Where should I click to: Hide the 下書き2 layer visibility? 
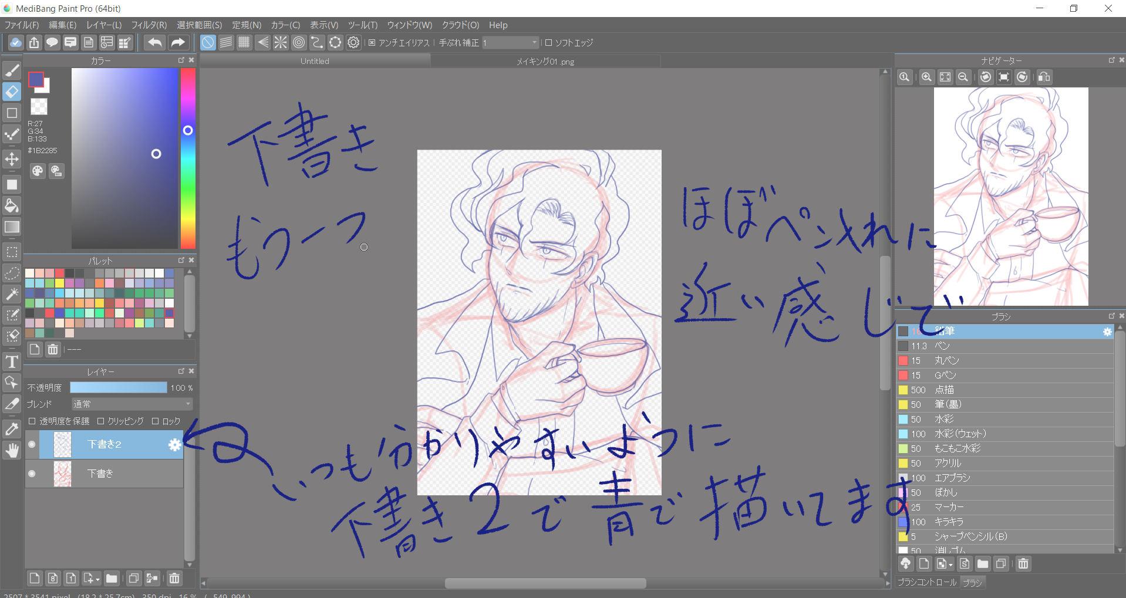click(x=32, y=445)
